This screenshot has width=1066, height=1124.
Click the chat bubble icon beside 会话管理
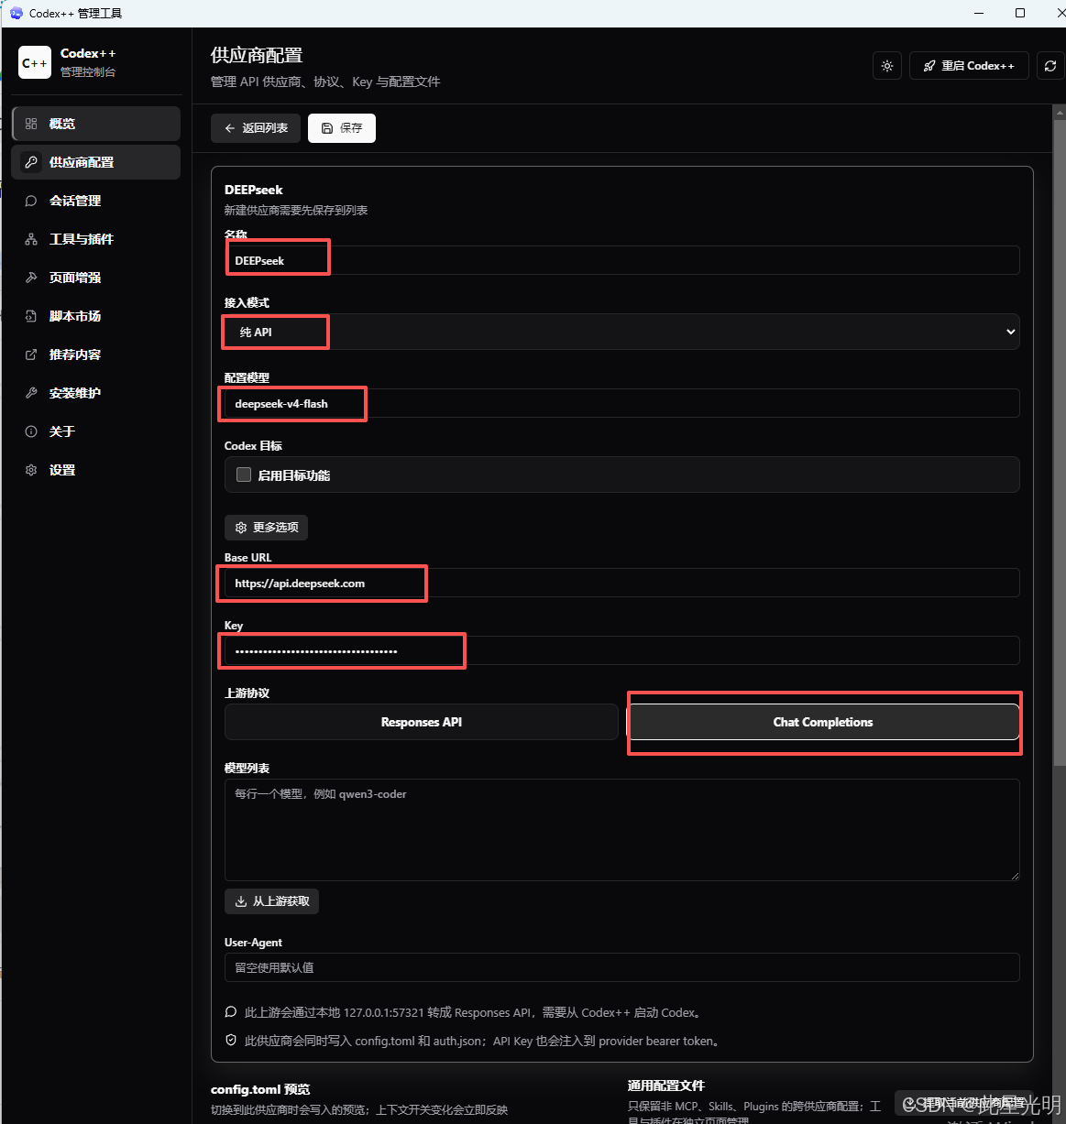[x=31, y=201]
